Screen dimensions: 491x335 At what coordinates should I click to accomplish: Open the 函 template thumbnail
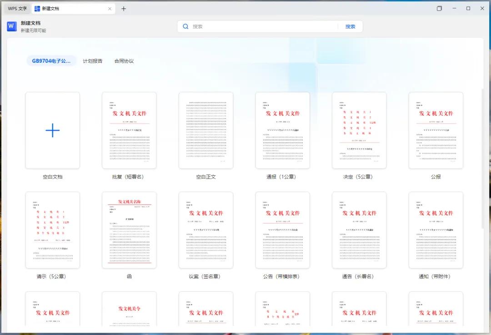click(x=129, y=230)
